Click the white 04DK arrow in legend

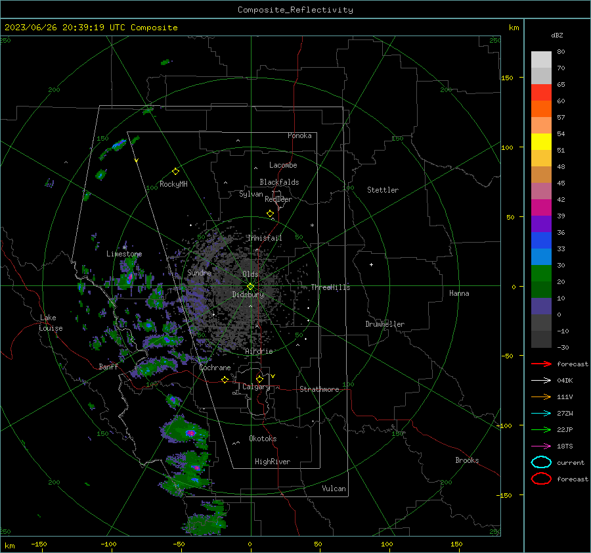(541, 380)
